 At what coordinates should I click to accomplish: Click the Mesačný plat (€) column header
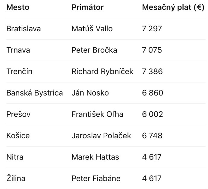point(173,8)
